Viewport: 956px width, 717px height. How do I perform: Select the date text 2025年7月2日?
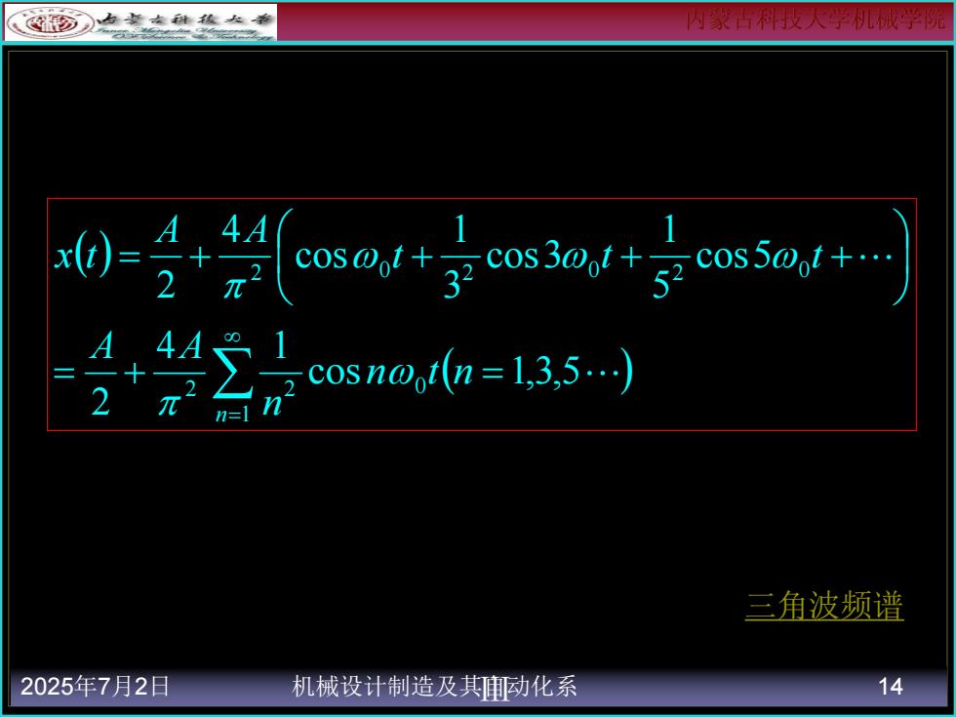[x=96, y=687]
